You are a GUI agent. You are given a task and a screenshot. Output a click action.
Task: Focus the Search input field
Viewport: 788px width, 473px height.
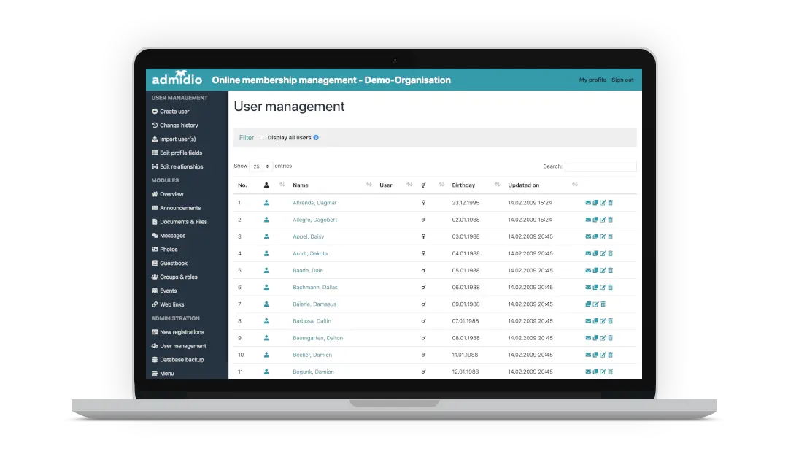600,166
